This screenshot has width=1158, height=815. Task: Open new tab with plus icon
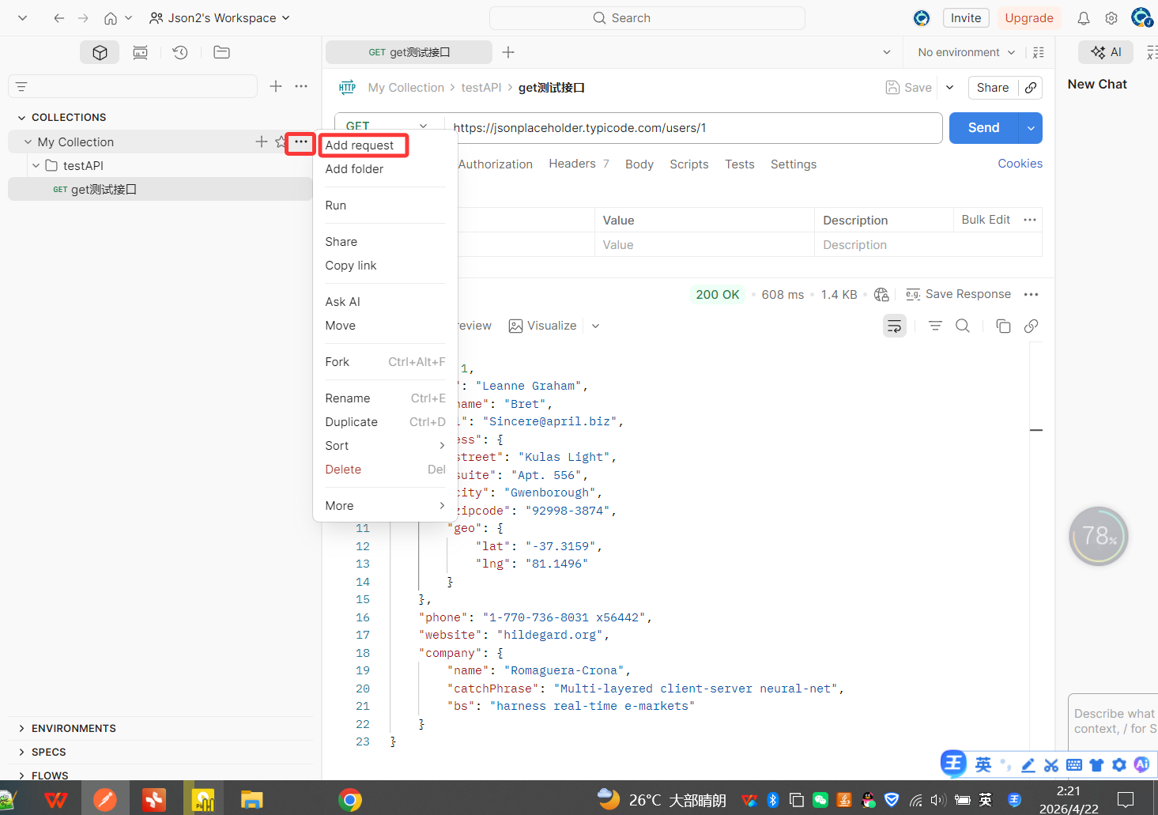508,52
